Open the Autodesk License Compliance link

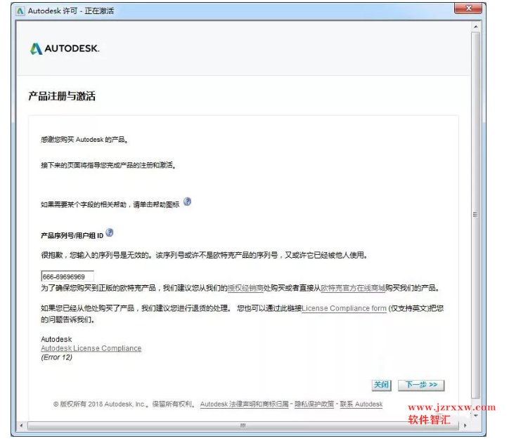(x=91, y=348)
